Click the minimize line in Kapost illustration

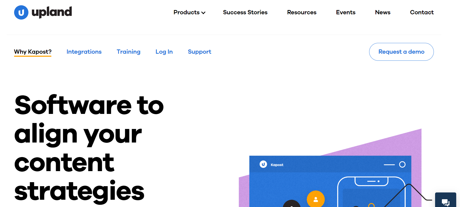[x=389, y=165]
